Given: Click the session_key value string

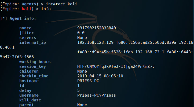Looking at the screenshot, I should (116, 66).
